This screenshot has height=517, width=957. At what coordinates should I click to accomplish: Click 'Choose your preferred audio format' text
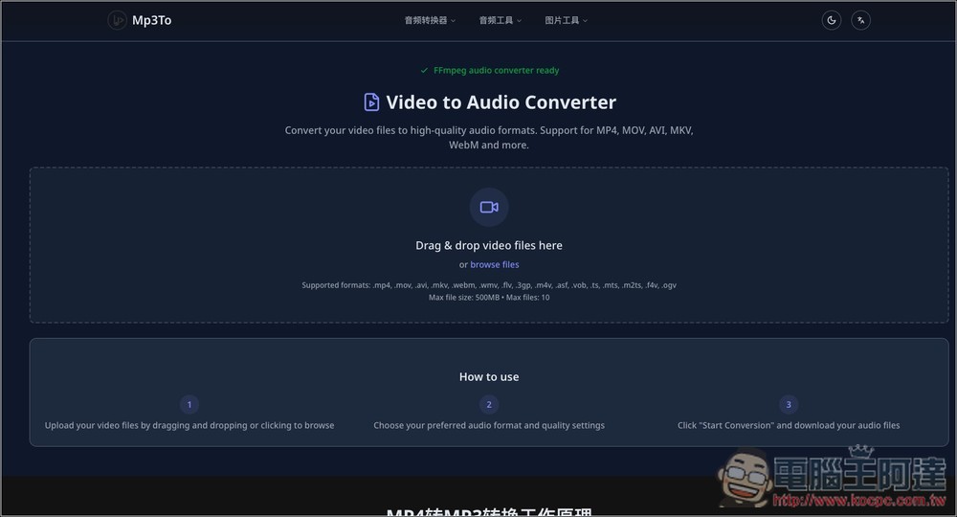click(x=489, y=425)
